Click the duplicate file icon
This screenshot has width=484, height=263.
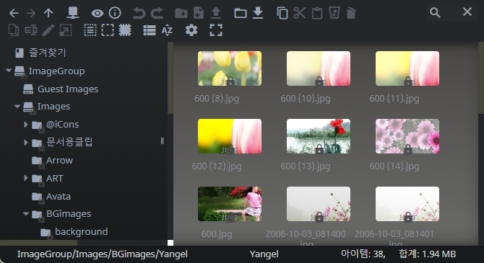pos(14,30)
